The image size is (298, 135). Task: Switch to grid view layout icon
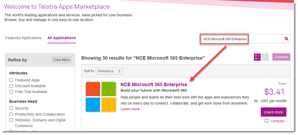coord(265,57)
